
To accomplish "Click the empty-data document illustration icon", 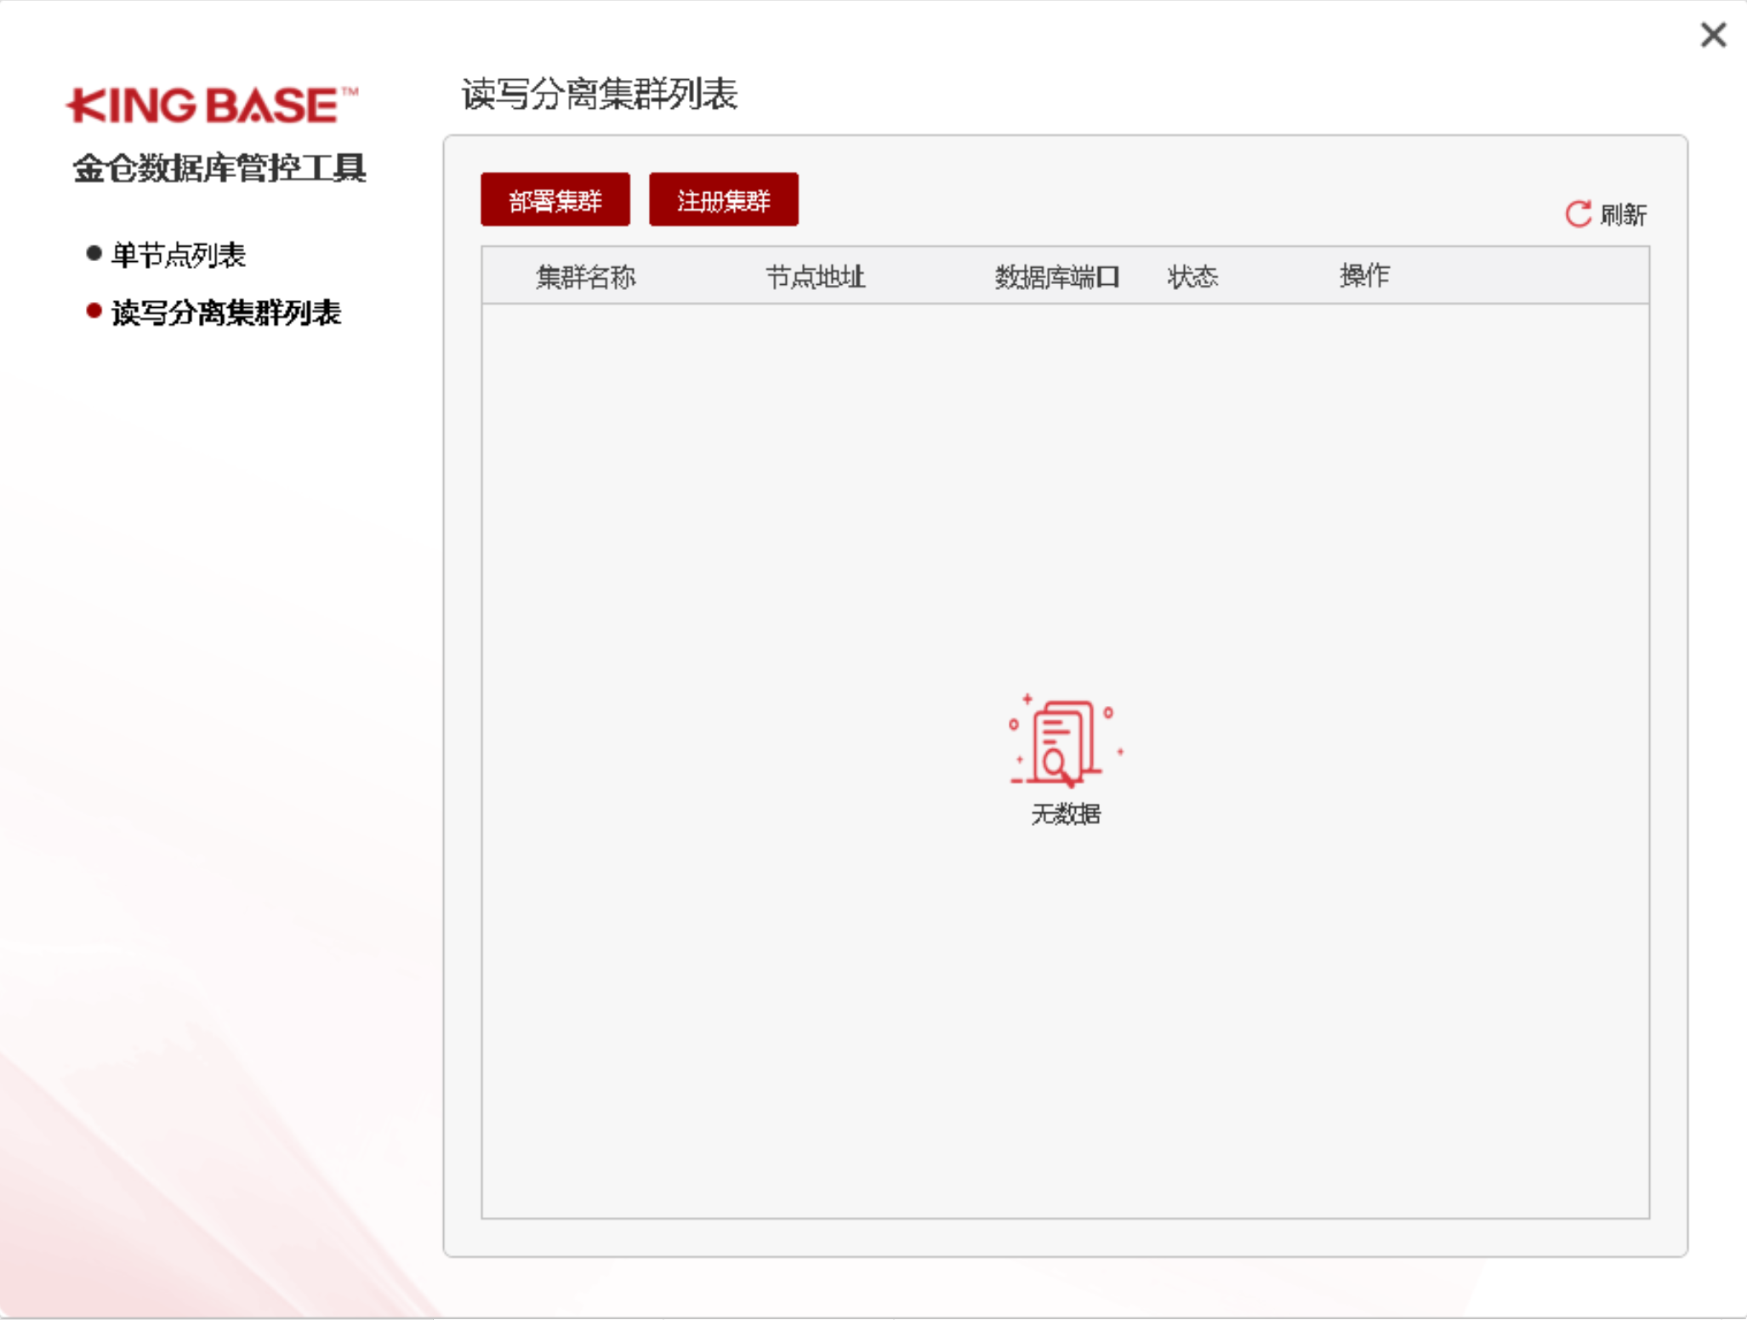I will click(x=1063, y=741).
